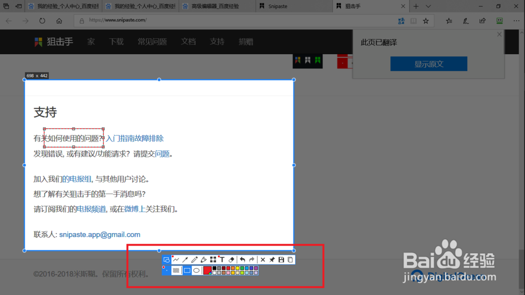
Task: Open the tab preview dropdown chevron
Action: pos(428,6)
